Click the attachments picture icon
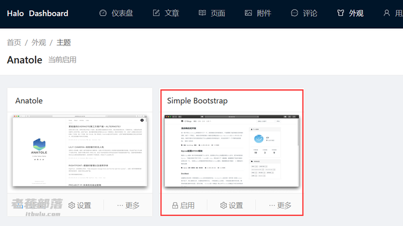The width and height of the screenshot is (403, 226). 249,13
